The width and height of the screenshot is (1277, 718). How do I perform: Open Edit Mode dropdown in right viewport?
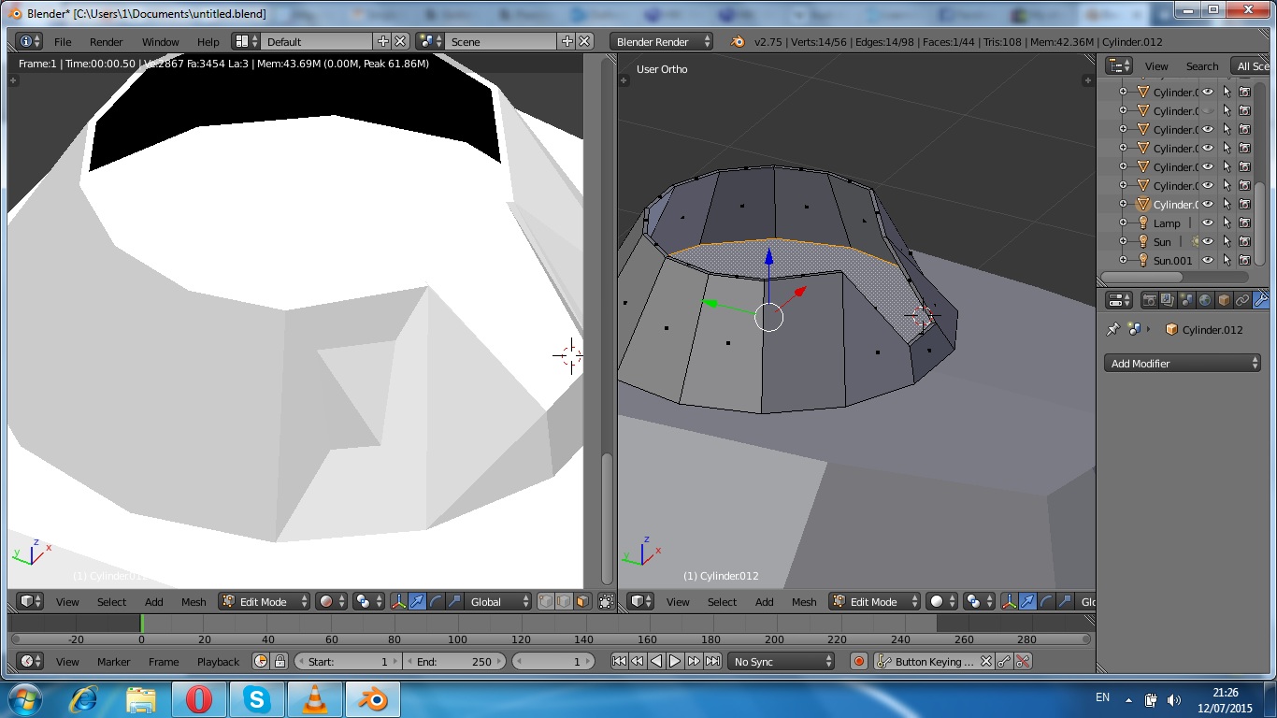click(x=874, y=601)
